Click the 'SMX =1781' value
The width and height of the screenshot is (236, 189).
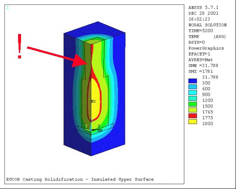(201, 71)
